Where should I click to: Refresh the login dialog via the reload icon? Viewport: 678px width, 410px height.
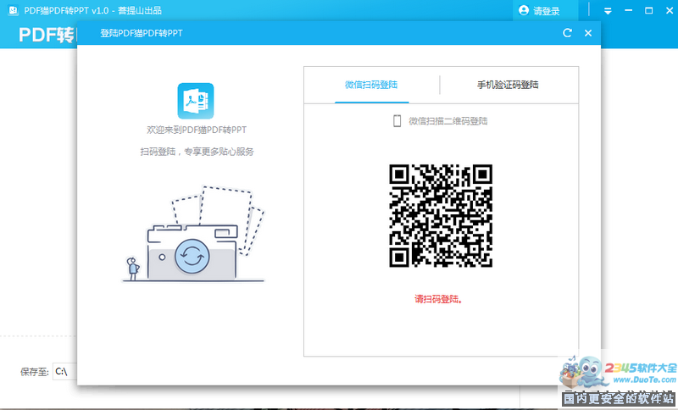(568, 33)
